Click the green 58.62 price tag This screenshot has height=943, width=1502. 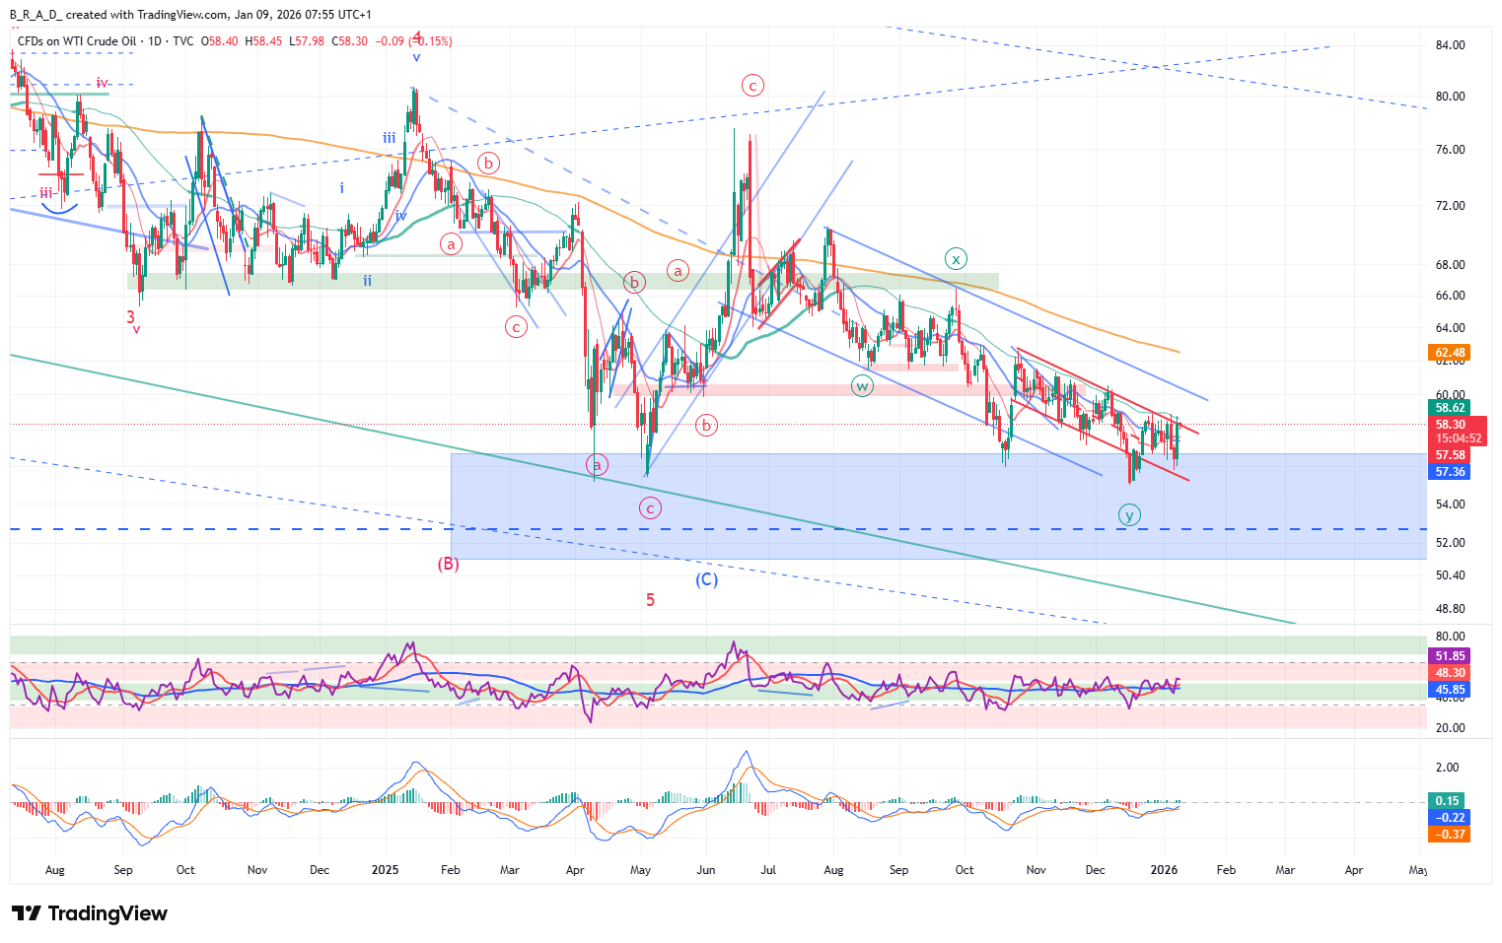click(x=1450, y=408)
